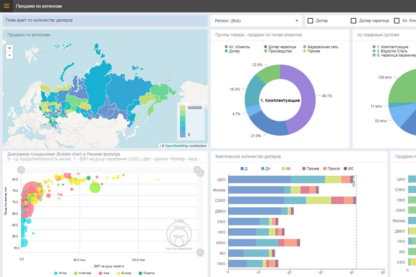Select 5. Черепица Керамичес… legend entry
The width and height of the screenshot is (416, 277).
[x=394, y=55]
